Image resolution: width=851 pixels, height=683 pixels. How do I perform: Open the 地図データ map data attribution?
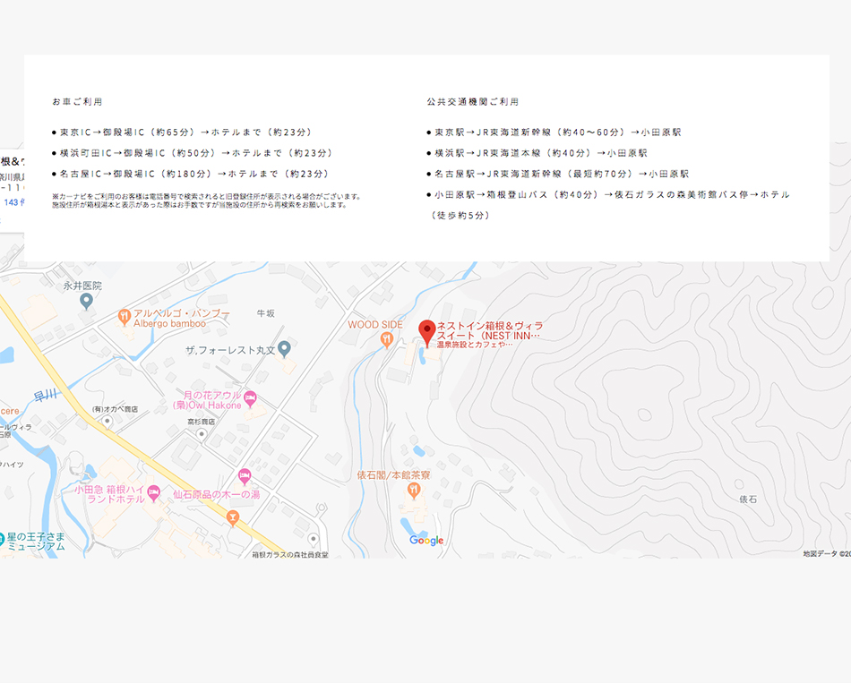826,553
